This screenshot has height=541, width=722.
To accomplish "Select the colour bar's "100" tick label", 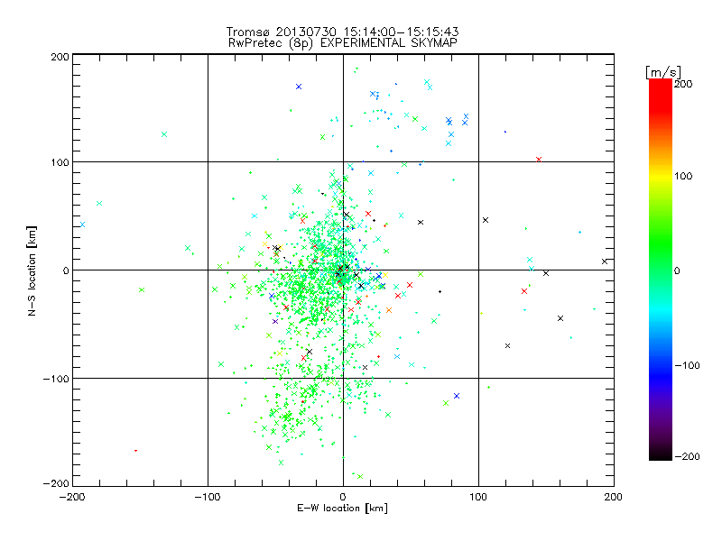I will [683, 176].
